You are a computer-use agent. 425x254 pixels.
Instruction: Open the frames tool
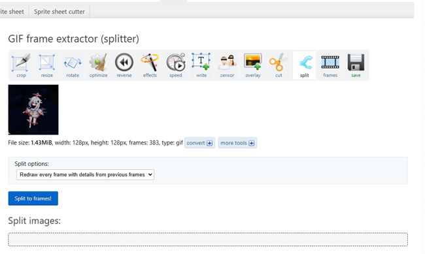(330, 65)
